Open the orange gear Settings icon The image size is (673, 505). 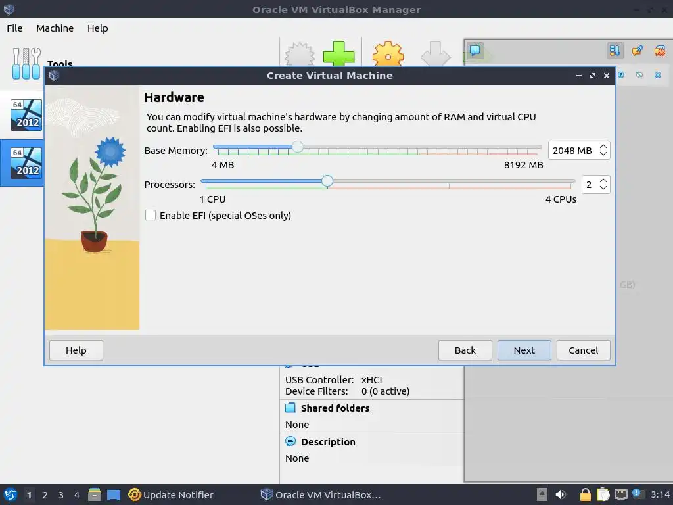coord(388,54)
